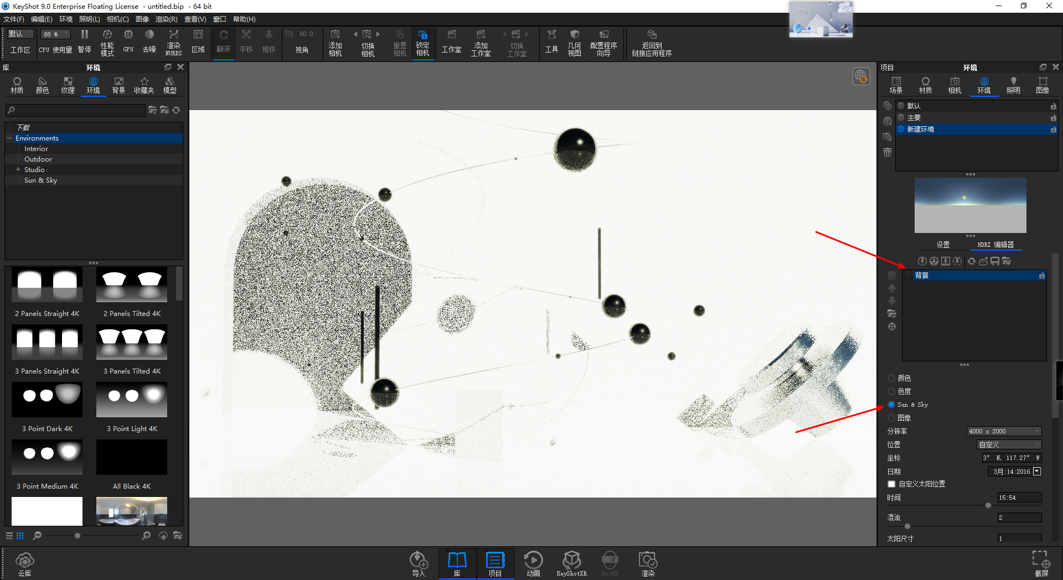
Task: Click the 暂停 (pause) render button
Action: coord(85,42)
